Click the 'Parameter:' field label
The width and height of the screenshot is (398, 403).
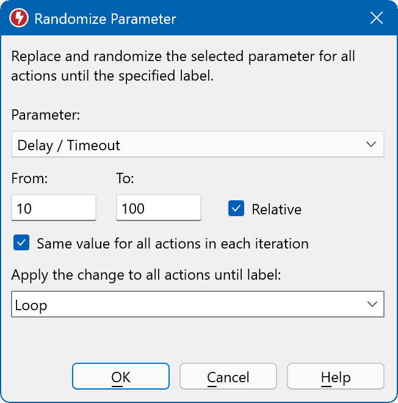(x=46, y=115)
